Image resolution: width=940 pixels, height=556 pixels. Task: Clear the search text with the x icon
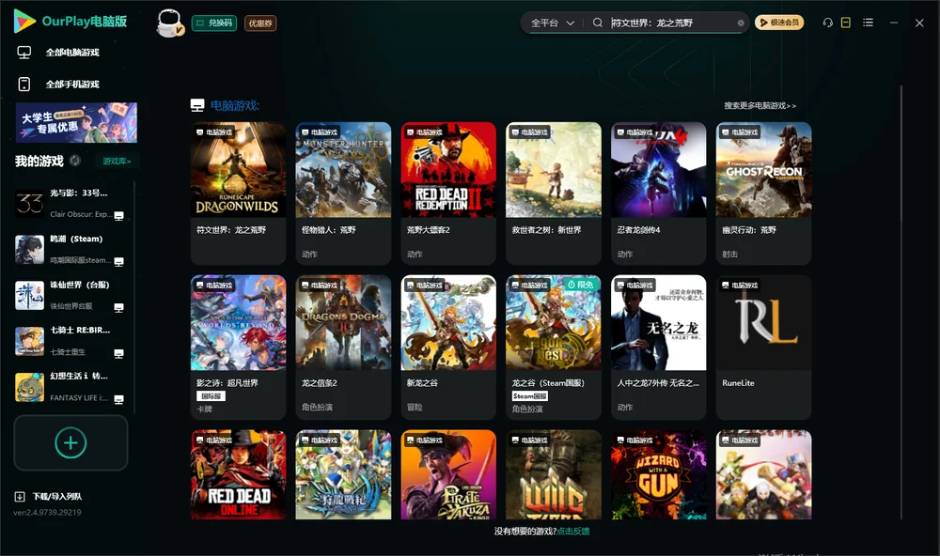pyautogui.click(x=741, y=23)
